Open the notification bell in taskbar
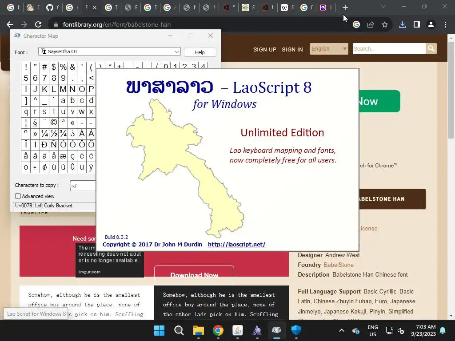 point(443,330)
